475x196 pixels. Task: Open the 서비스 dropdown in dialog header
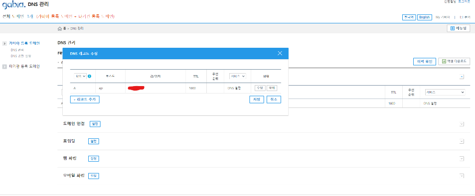coord(237,76)
